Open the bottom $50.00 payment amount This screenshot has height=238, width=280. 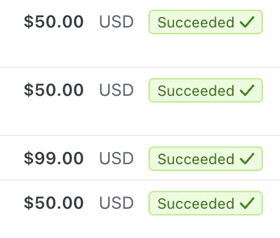point(54,203)
